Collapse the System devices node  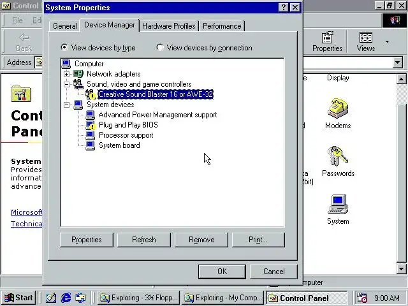coord(66,105)
